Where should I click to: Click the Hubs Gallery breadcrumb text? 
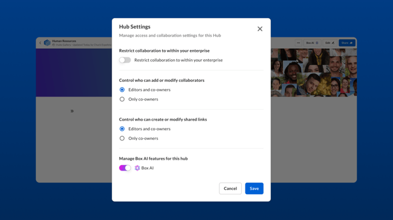click(63, 45)
